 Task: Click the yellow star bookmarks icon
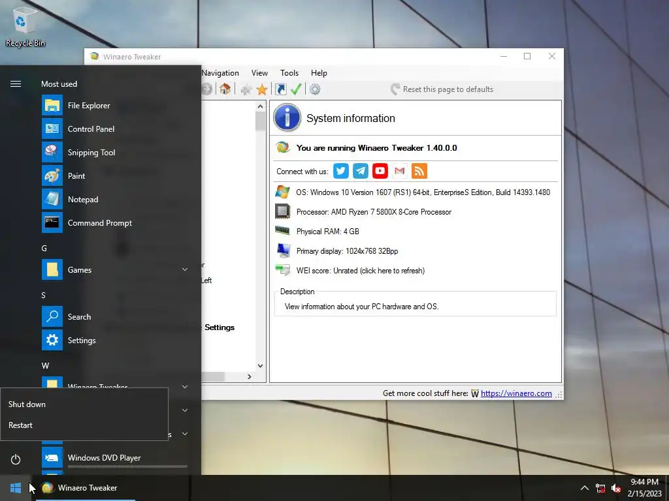pyautogui.click(x=261, y=89)
